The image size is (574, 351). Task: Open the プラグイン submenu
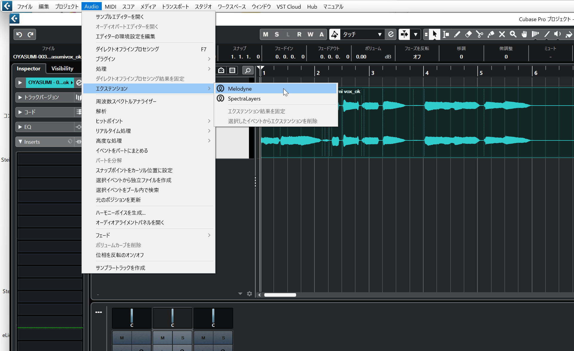coord(148,59)
